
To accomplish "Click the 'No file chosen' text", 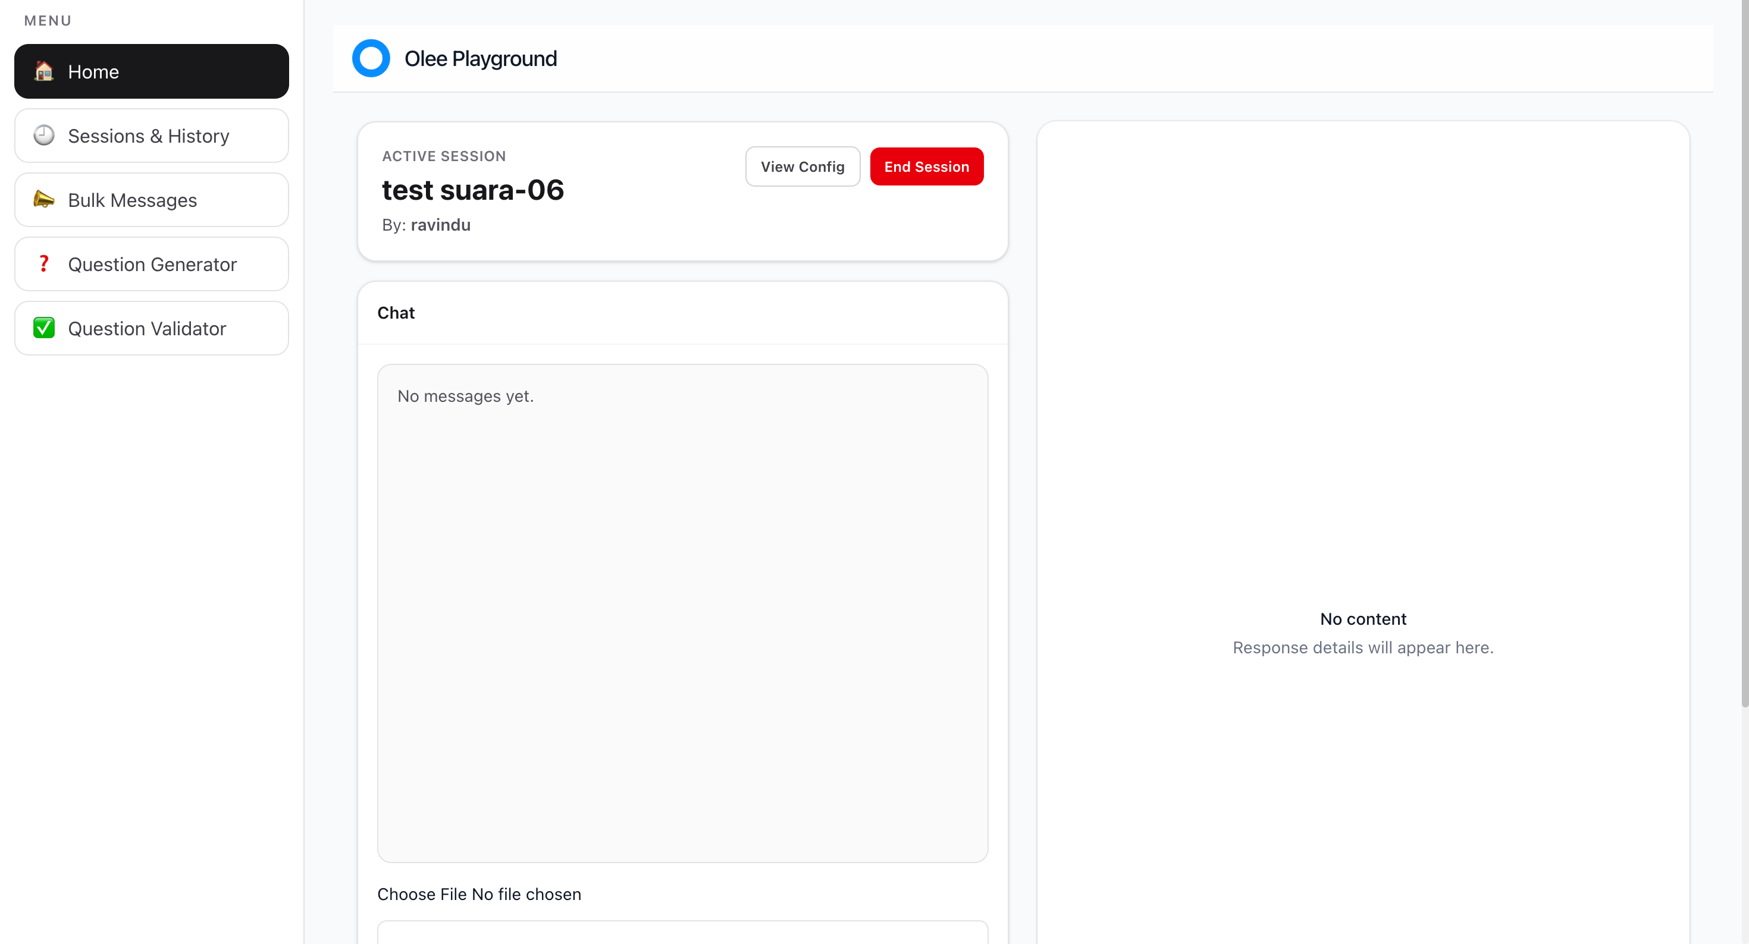I will pos(526,895).
